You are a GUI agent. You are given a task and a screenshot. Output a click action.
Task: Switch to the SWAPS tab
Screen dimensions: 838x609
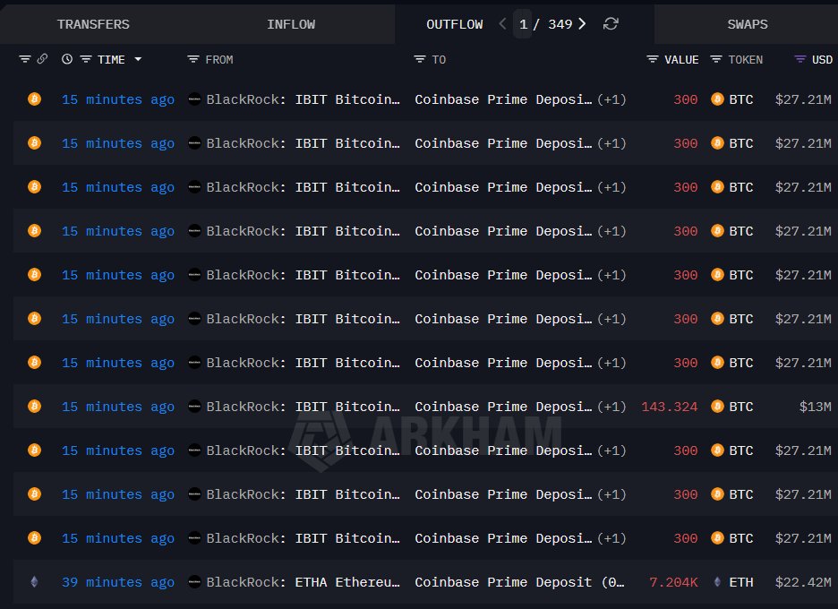748,24
